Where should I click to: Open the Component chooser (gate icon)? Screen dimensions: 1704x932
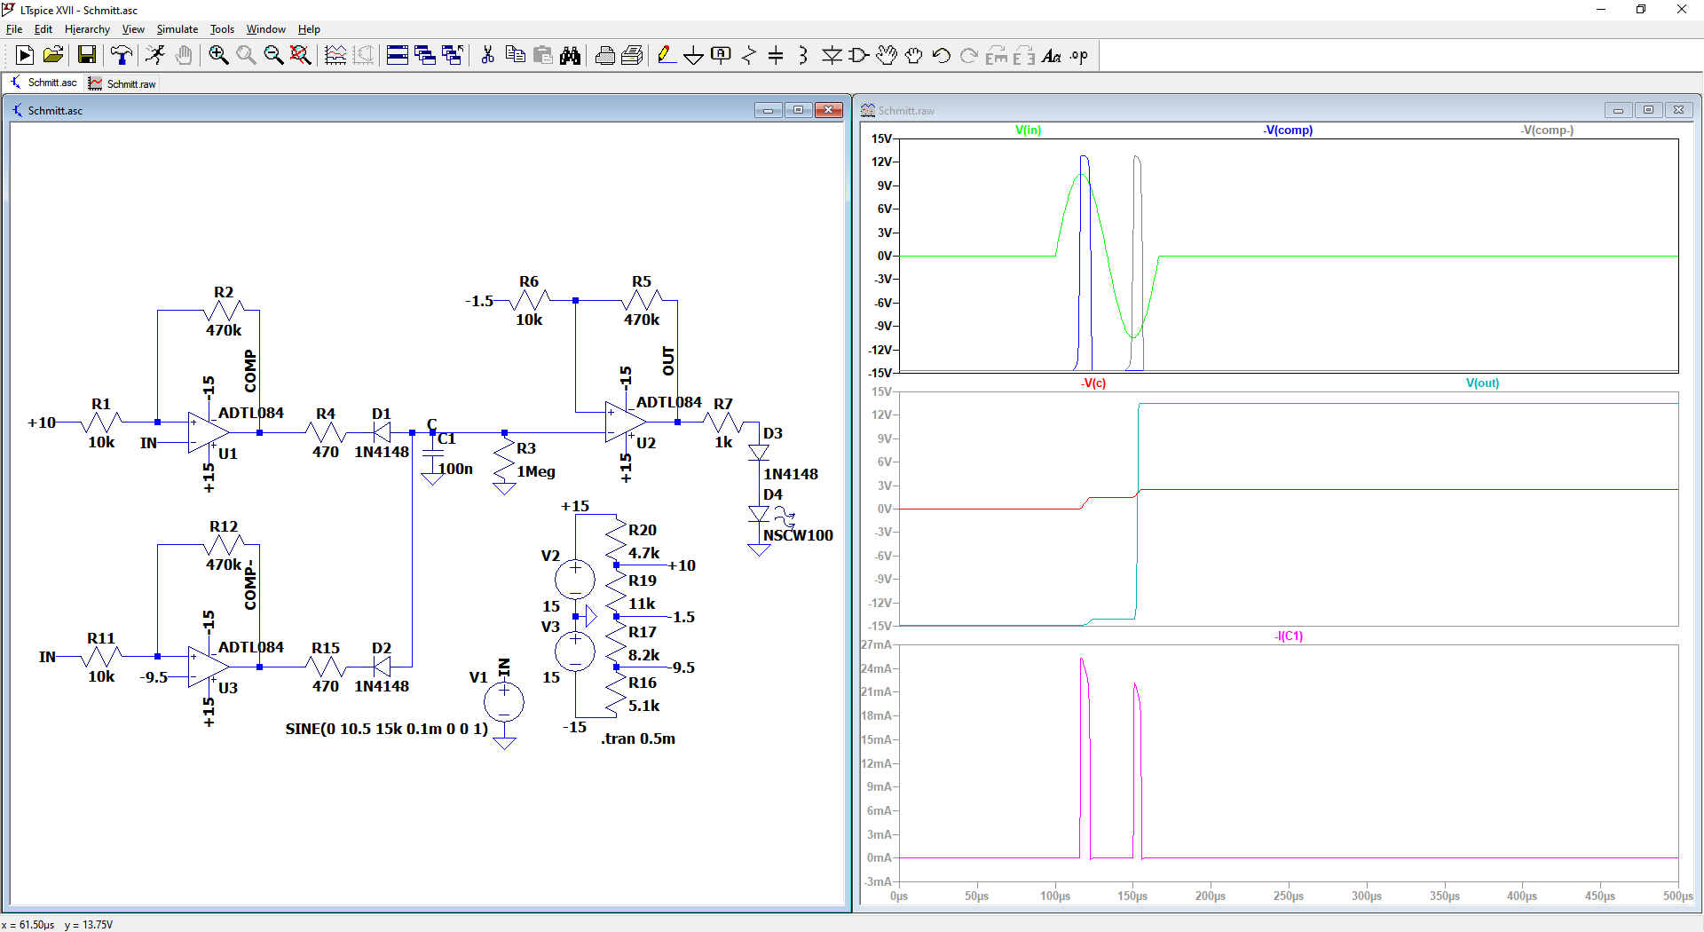coord(859,56)
